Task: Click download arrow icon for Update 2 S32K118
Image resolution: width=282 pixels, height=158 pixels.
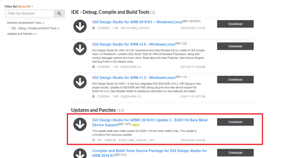Action: click(80, 124)
